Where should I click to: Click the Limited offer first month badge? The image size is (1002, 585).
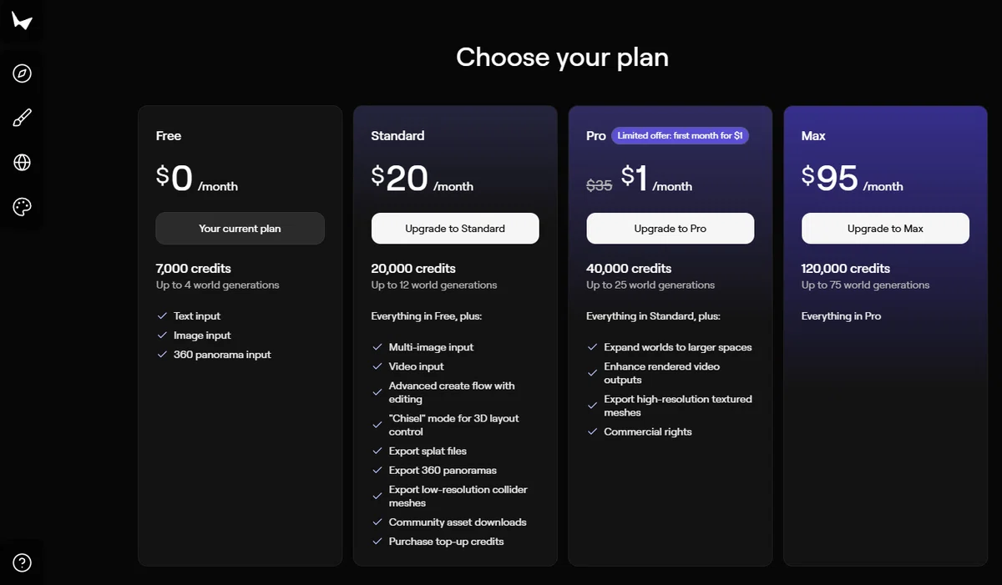pos(681,135)
